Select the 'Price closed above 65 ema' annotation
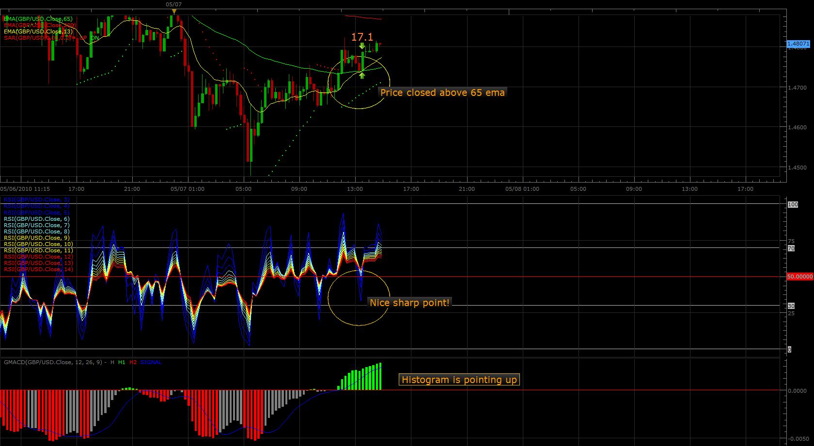814x446 pixels. tap(442, 92)
